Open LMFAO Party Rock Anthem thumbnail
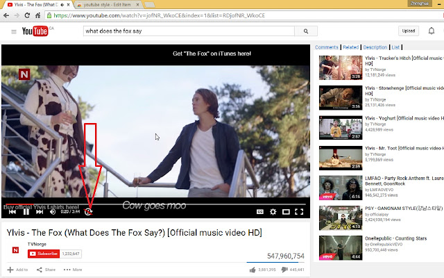 [341, 188]
